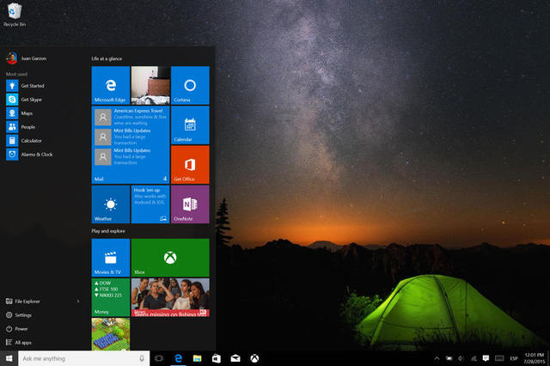The image size is (550, 366).
Task: Open the Microsoft Edge tile
Action: 111,85
